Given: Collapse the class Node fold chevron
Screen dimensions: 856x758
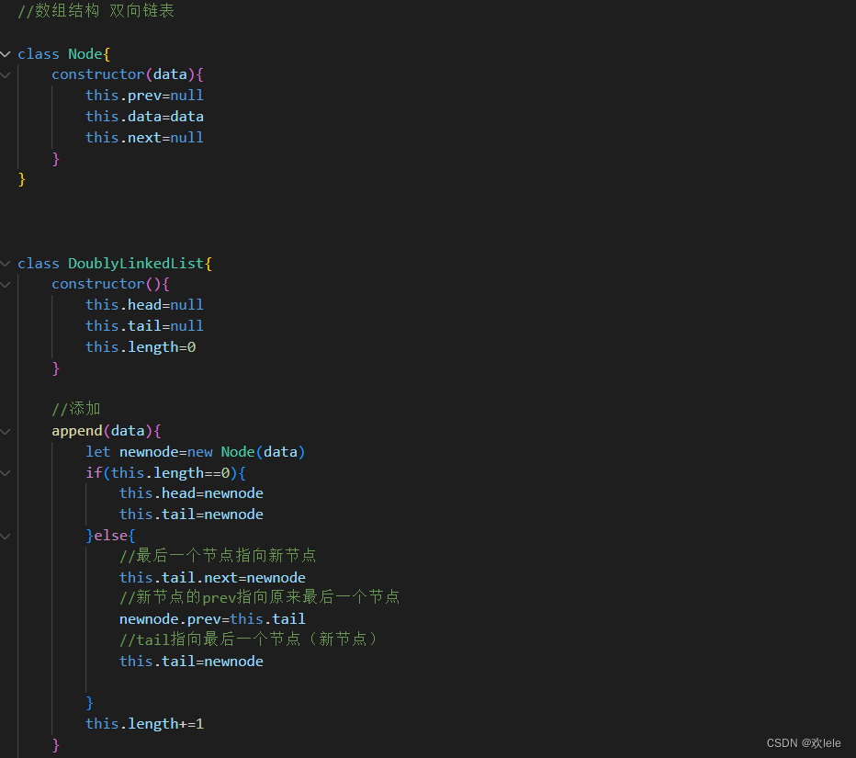Looking at the screenshot, I should [6, 54].
